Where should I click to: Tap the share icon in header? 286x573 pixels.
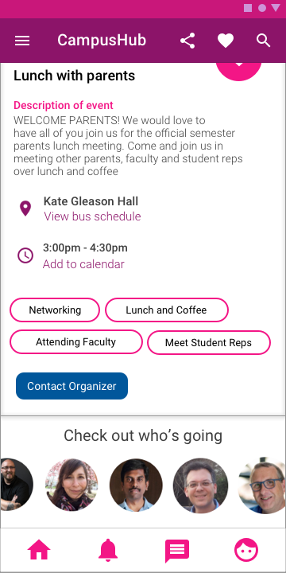[x=187, y=41]
